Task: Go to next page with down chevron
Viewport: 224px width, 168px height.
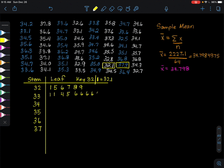Action: click(219, 150)
